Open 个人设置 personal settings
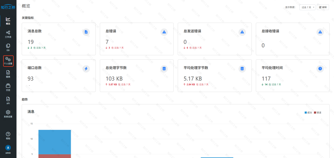The image size is (334, 158). point(8,61)
